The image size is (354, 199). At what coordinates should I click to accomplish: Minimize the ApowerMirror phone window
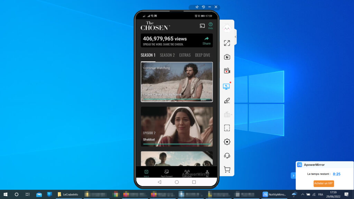point(210,7)
